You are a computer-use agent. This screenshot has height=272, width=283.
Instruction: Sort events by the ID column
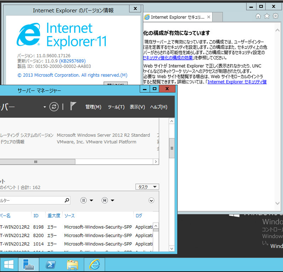36,216
